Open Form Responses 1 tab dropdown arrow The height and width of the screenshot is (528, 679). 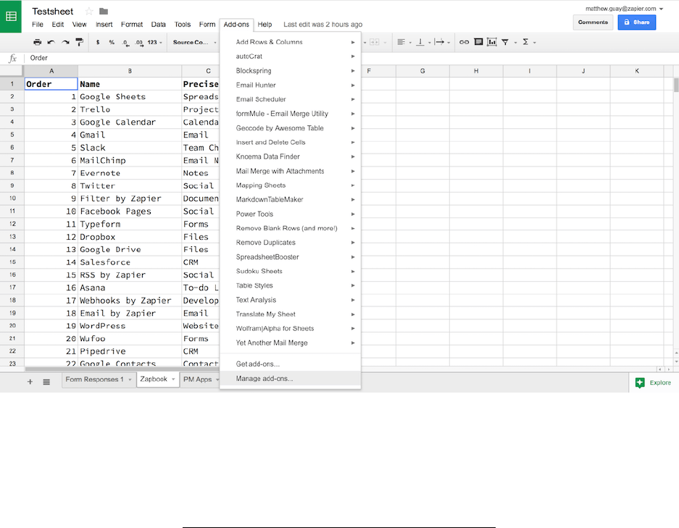coord(130,380)
